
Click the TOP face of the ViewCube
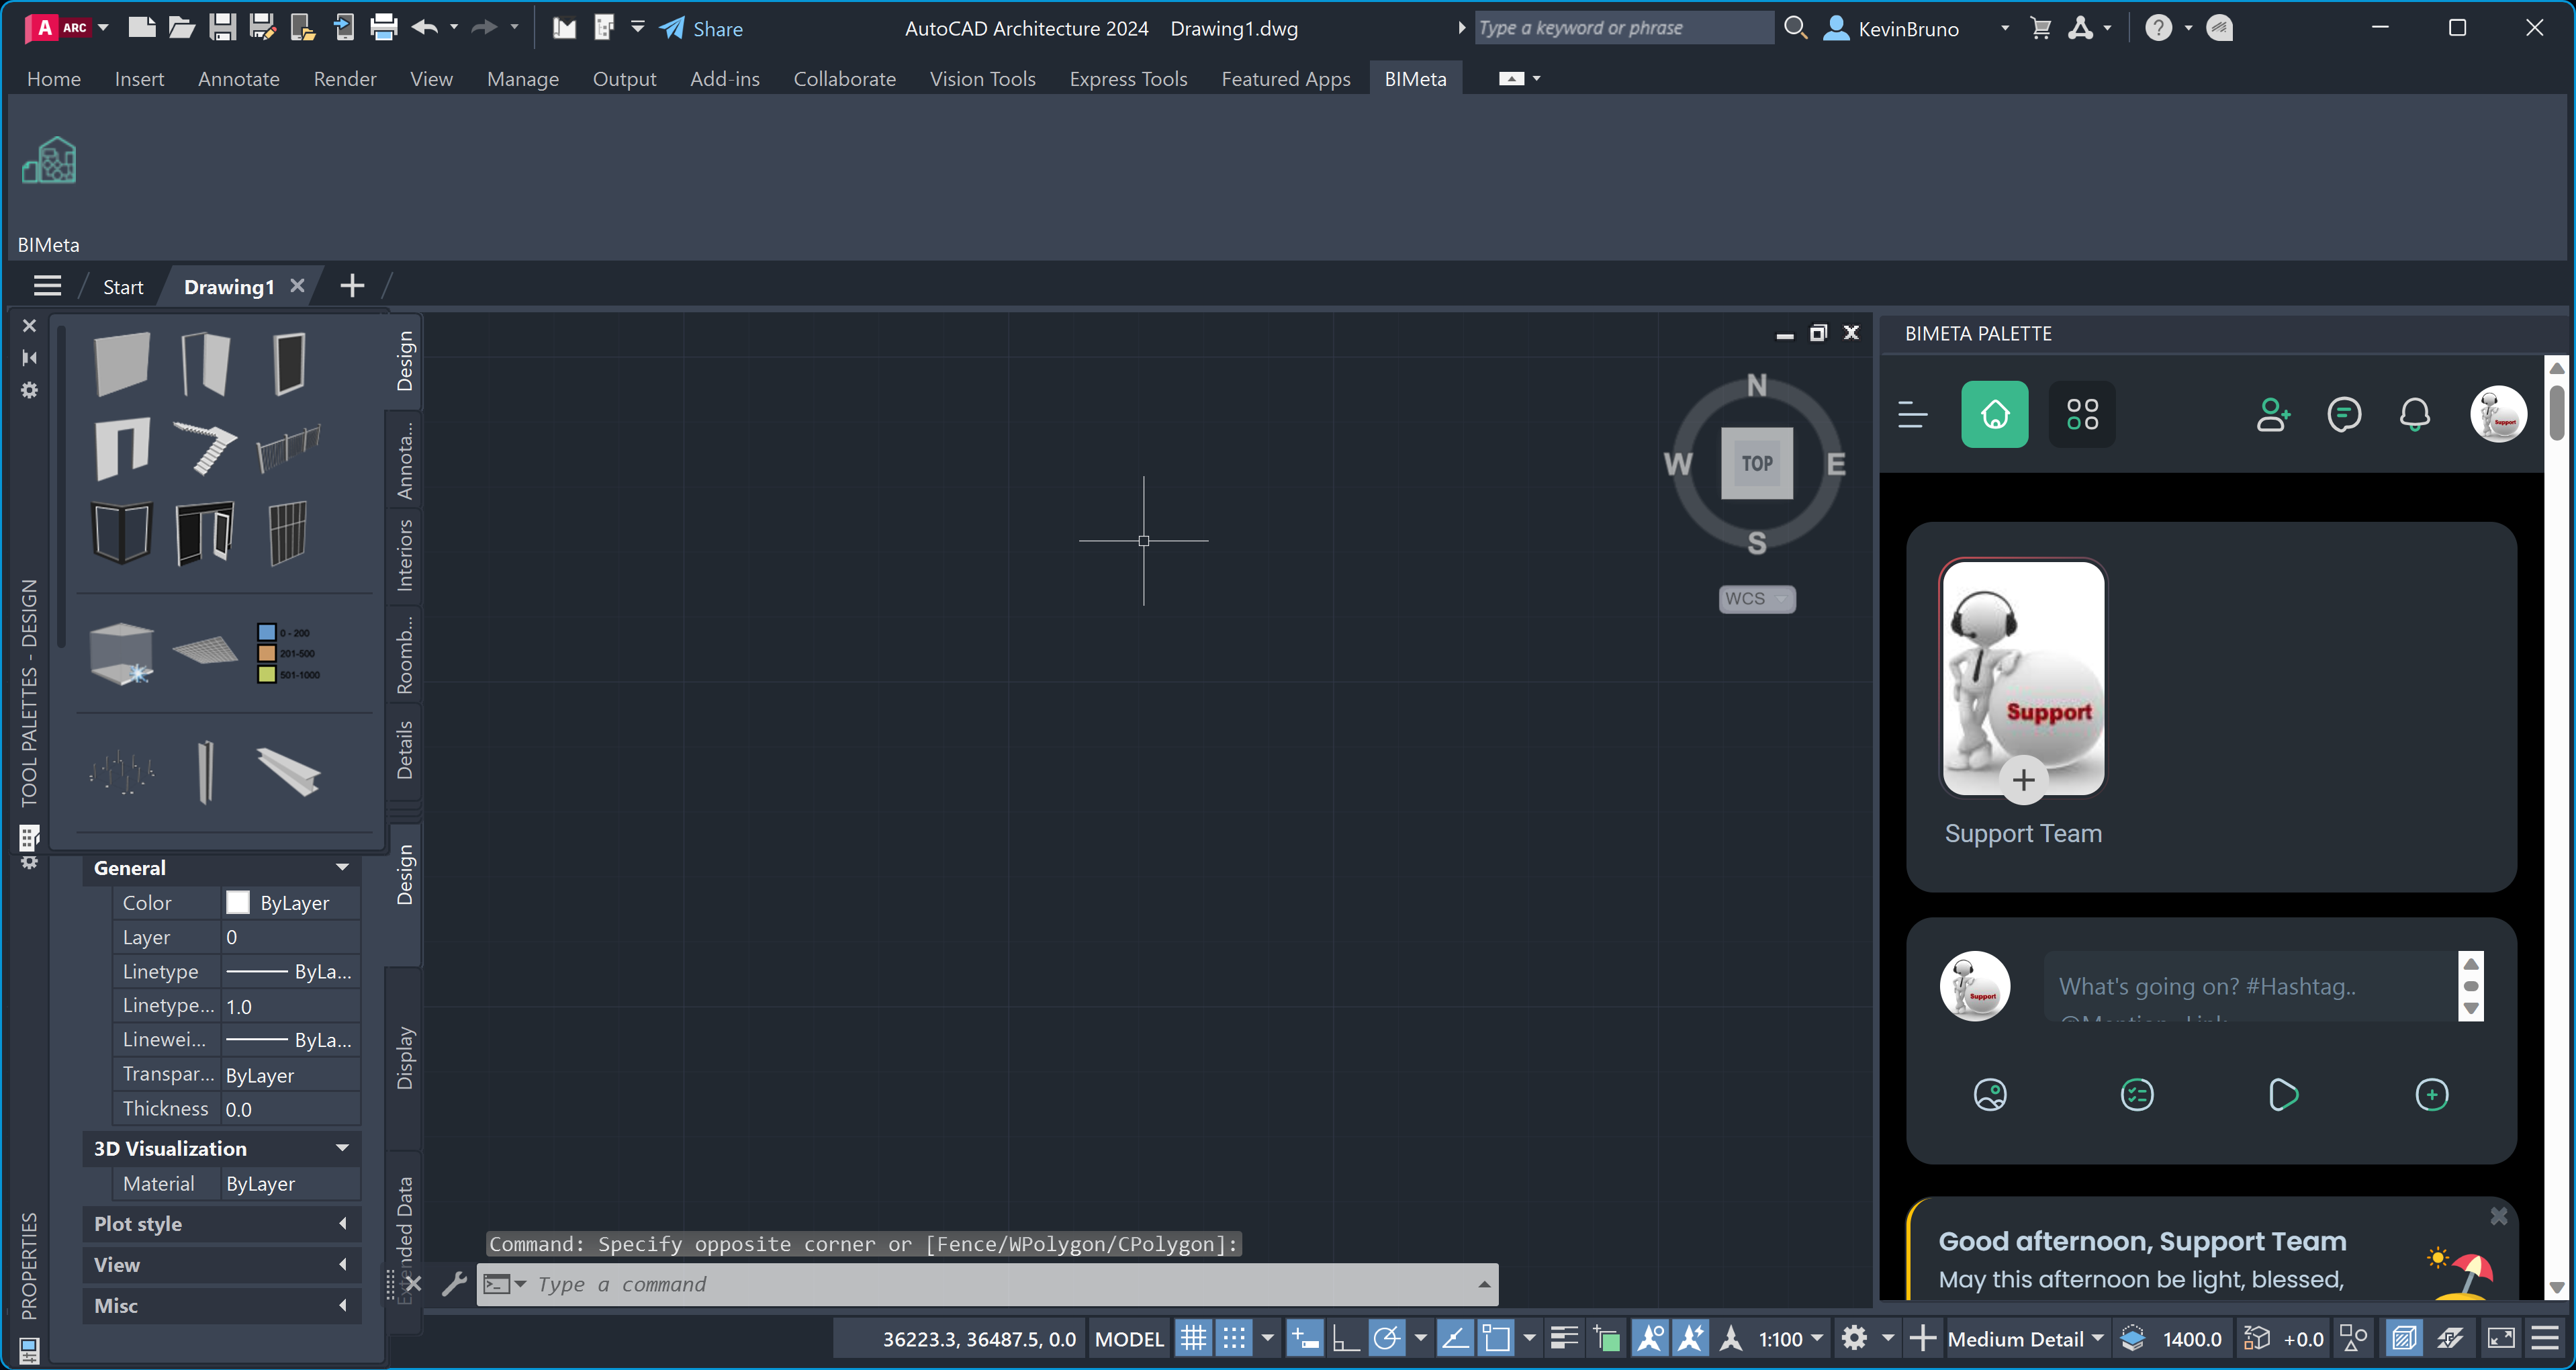[1757, 463]
